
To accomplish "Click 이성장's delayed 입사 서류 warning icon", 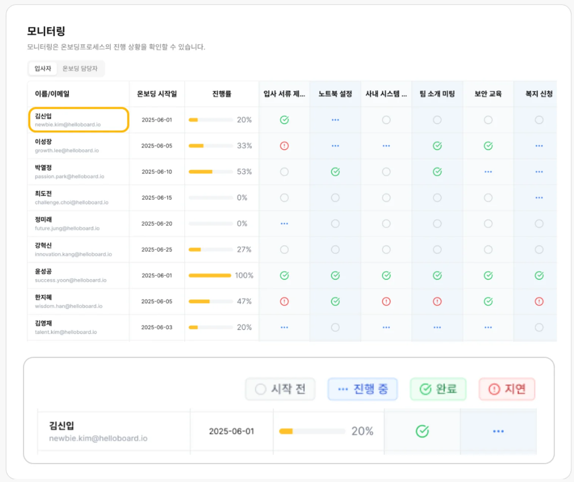I will click(x=284, y=146).
